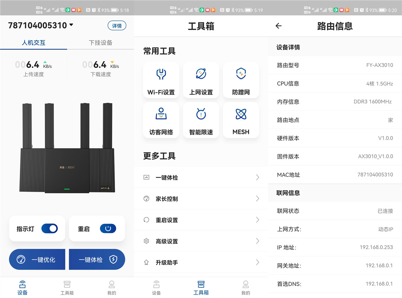The image size is (402, 298).
Task: Tap 内存信息 value DDR3 1600MHz
Action: (372, 102)
